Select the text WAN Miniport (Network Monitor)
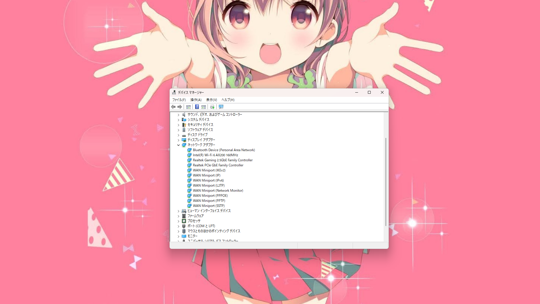The image size is (540, 304). coord(218,191)
